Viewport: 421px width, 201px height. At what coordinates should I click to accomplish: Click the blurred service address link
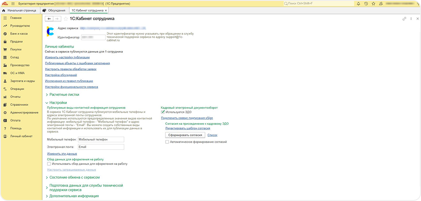[x=113, y=28]
